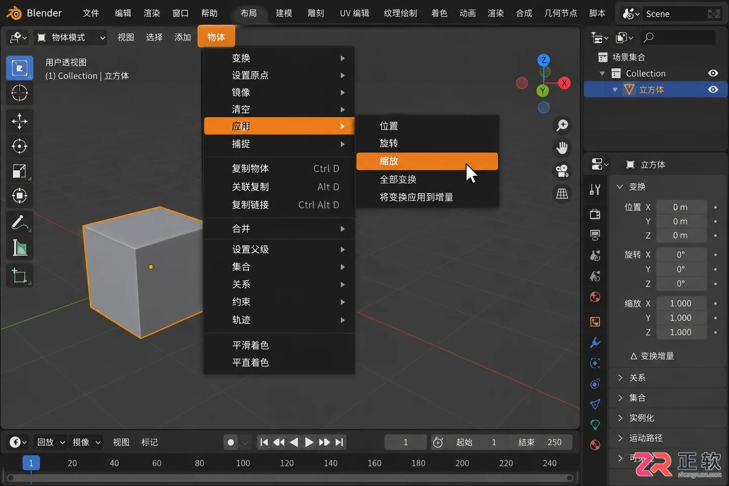Viewport: 729px width, 486px height.
Task: Choose 缩放 in the 应用 submenu
Action: [x=427, y=161]
